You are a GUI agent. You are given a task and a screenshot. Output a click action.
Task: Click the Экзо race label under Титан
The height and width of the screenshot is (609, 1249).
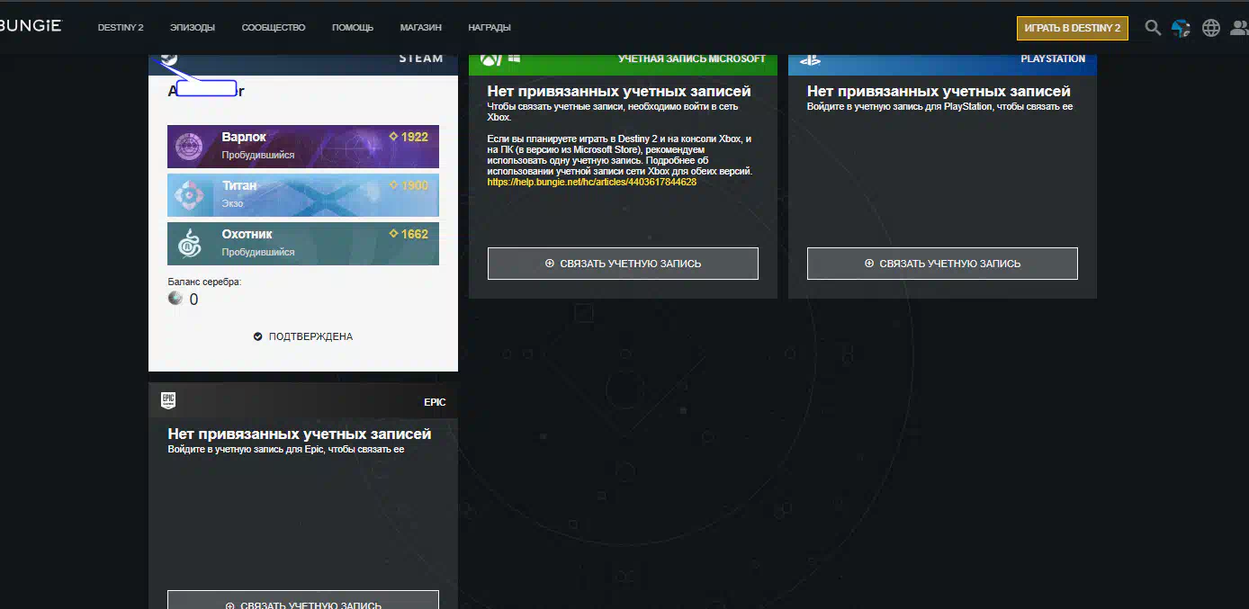(x=233, y=203)
